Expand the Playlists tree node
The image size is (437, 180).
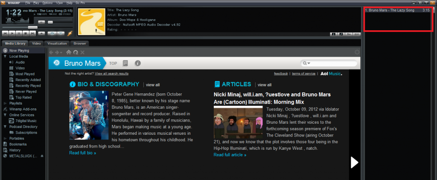5,103
